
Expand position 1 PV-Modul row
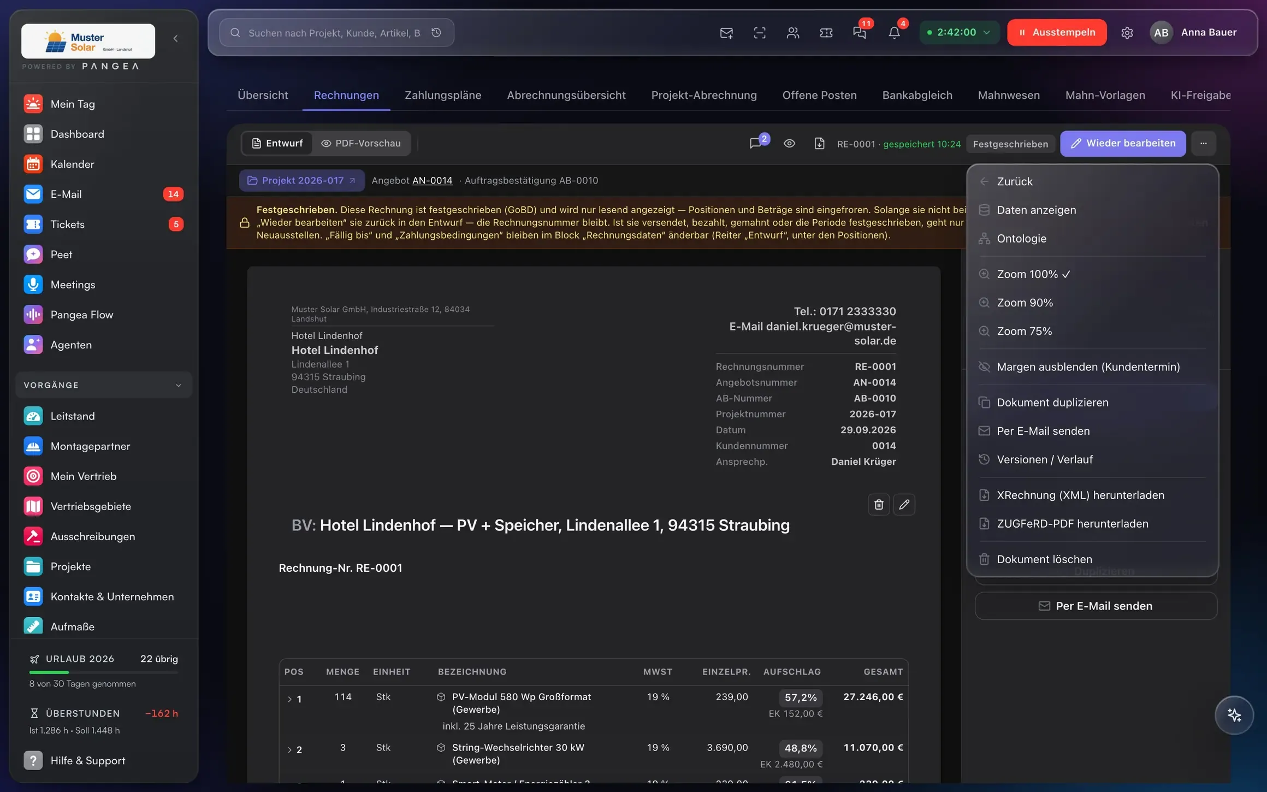(x=289, y=699)
